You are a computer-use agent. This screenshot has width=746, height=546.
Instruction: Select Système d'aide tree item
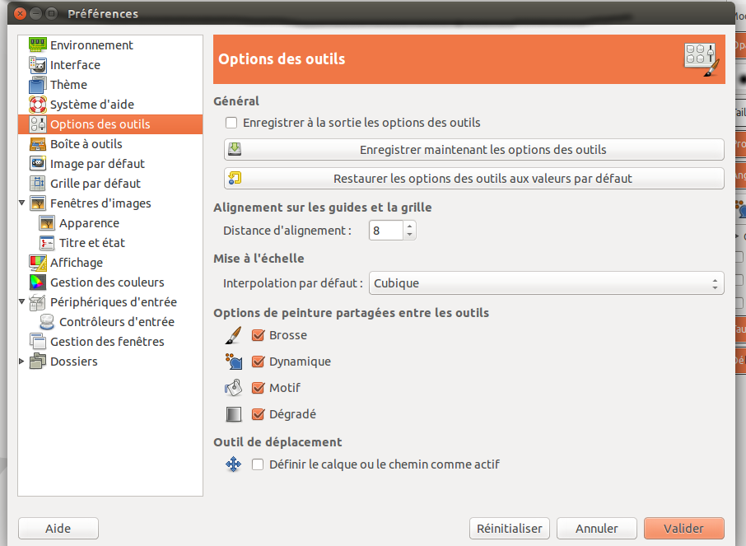pos(110,105)
